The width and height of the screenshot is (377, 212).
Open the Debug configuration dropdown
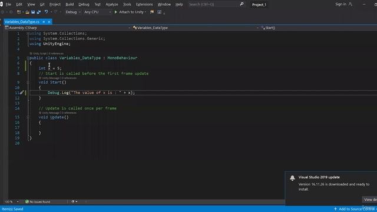coord(73,12)
